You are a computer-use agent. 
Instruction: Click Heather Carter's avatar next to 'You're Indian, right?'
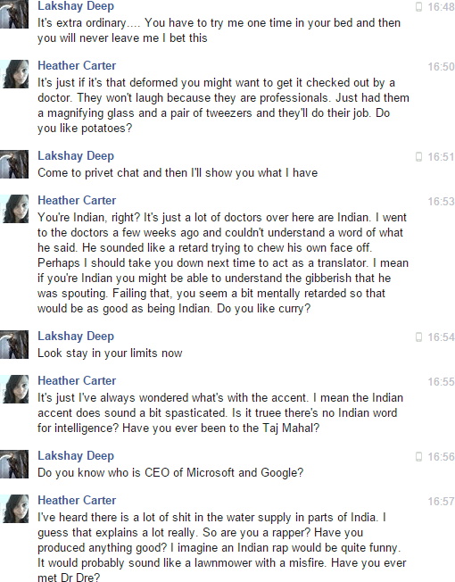point(14,209)
